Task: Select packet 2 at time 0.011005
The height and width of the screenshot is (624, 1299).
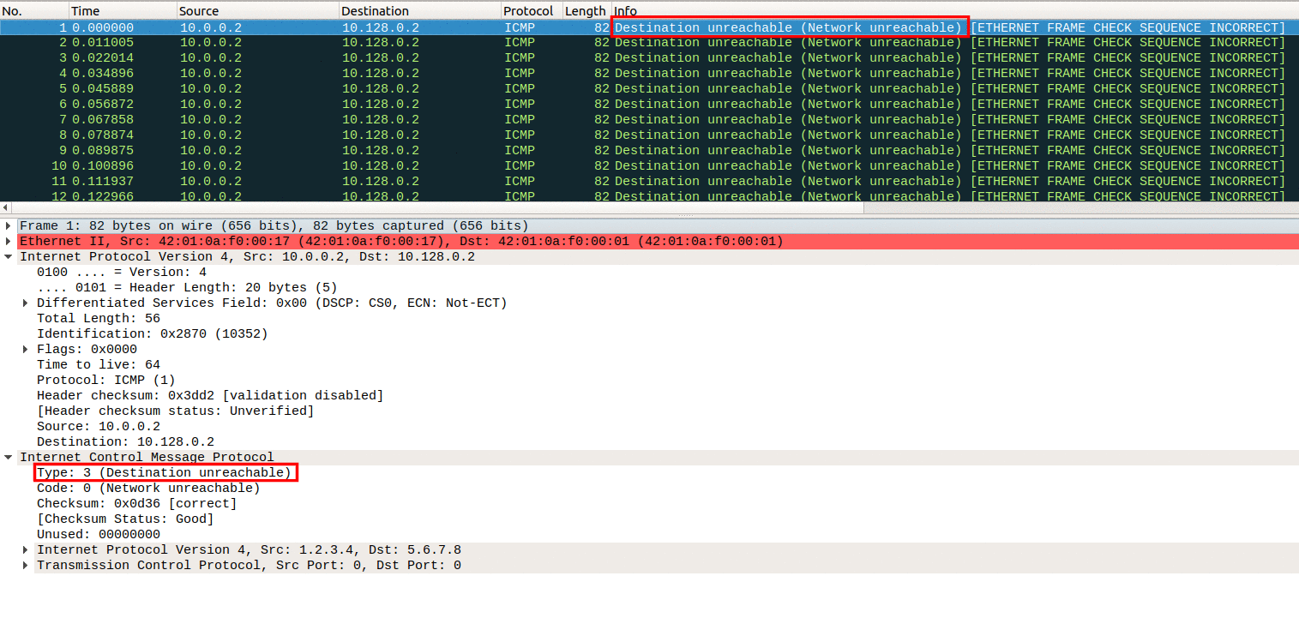Action: coord(649,43)
